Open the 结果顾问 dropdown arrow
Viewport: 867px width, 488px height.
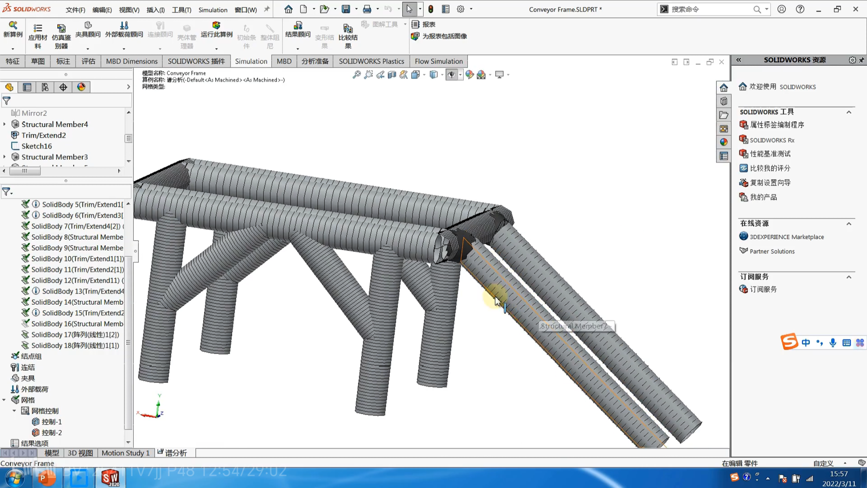(x=298, y=49)
